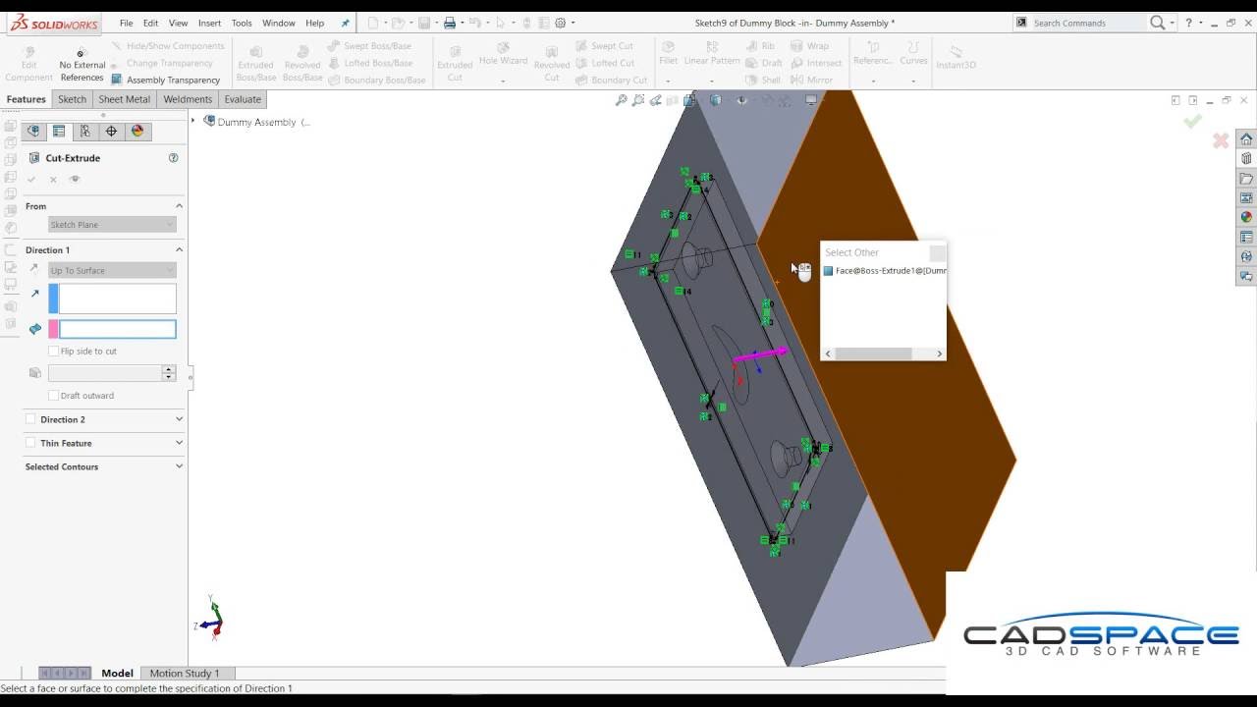Confirm with large green check in viewport corner
Viewport: 1257px width, 707px height.
(x=1192, y=121)
